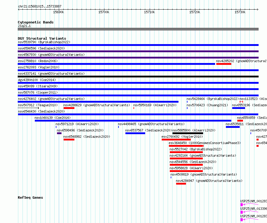Click the black bar under nsv5885800 (Almarri2020)
Viewport: 267px width, 223px height.
pos(187,133)
